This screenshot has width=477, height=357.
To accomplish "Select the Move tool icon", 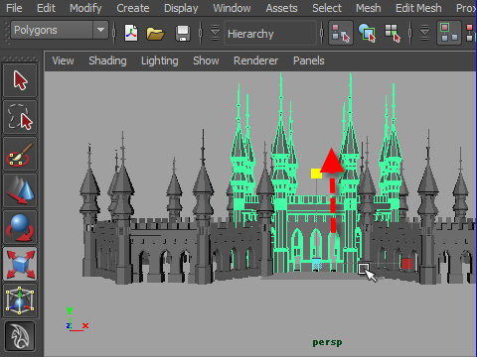I will (20, 190).
